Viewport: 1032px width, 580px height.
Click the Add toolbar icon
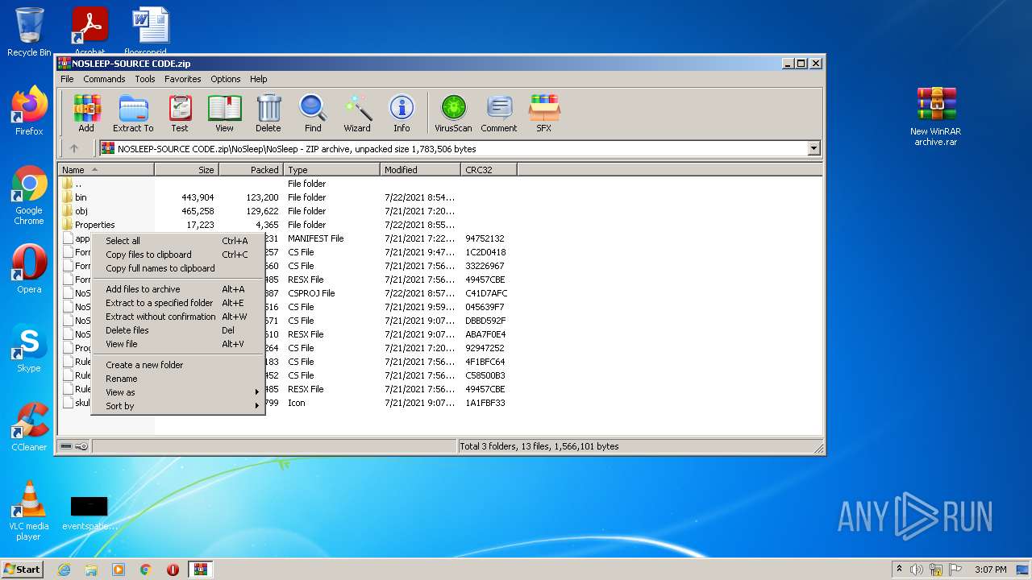[x=86, y=113]
